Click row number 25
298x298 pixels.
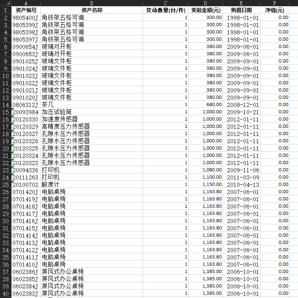(x=6, y=184)
